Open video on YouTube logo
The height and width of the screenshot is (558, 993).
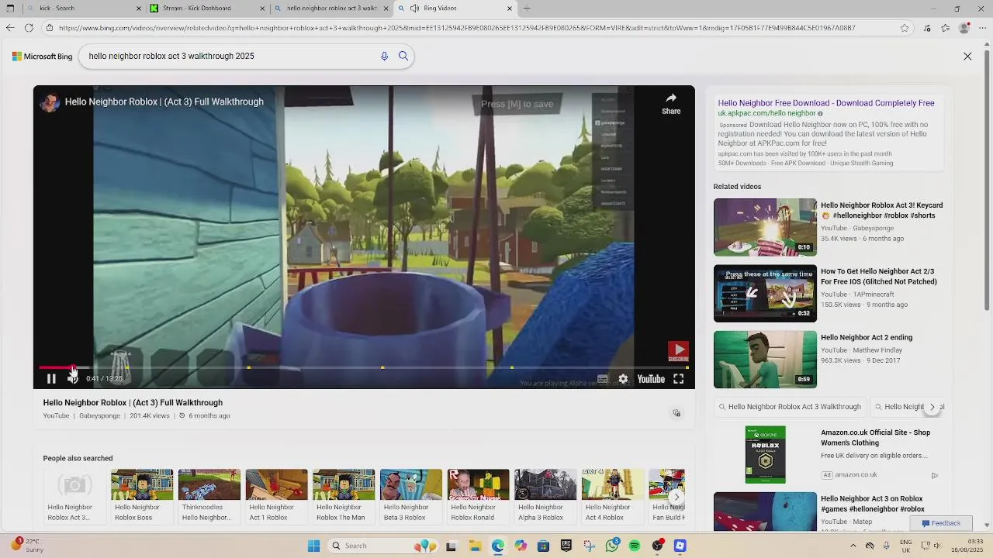pyautogui.click(x=651, y=379)
